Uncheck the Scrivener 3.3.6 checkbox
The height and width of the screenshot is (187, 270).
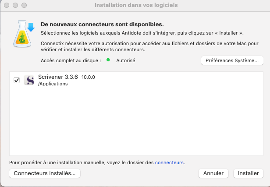17,80
